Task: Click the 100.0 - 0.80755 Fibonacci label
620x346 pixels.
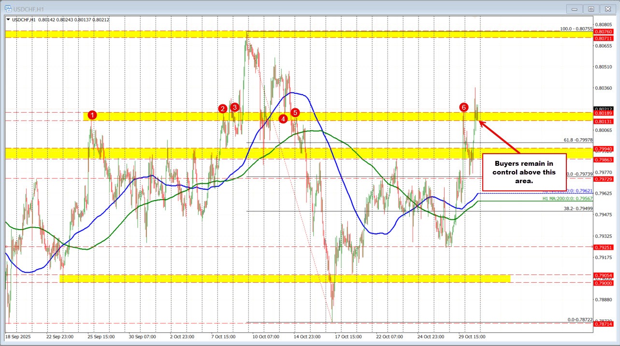Action: 577,29
